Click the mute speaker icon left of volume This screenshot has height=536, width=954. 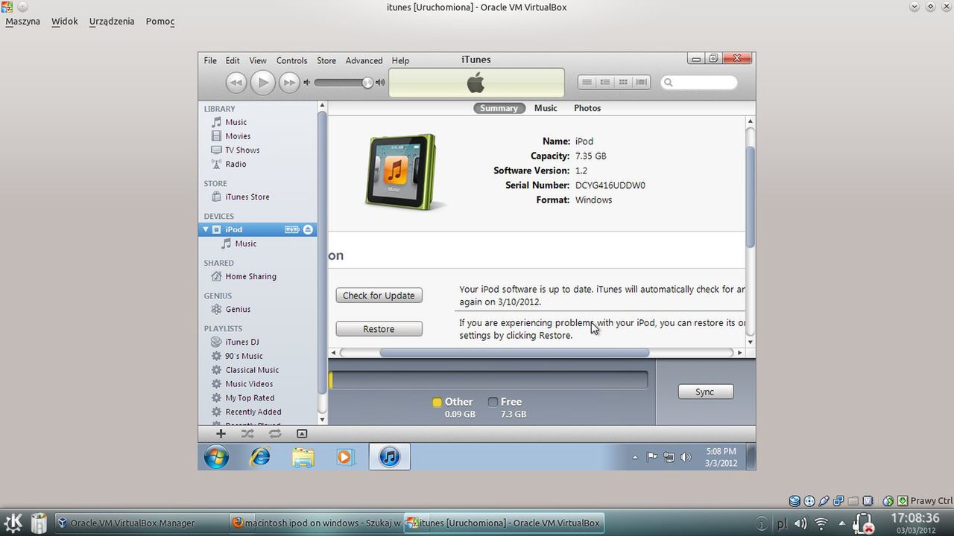[306, 83]
